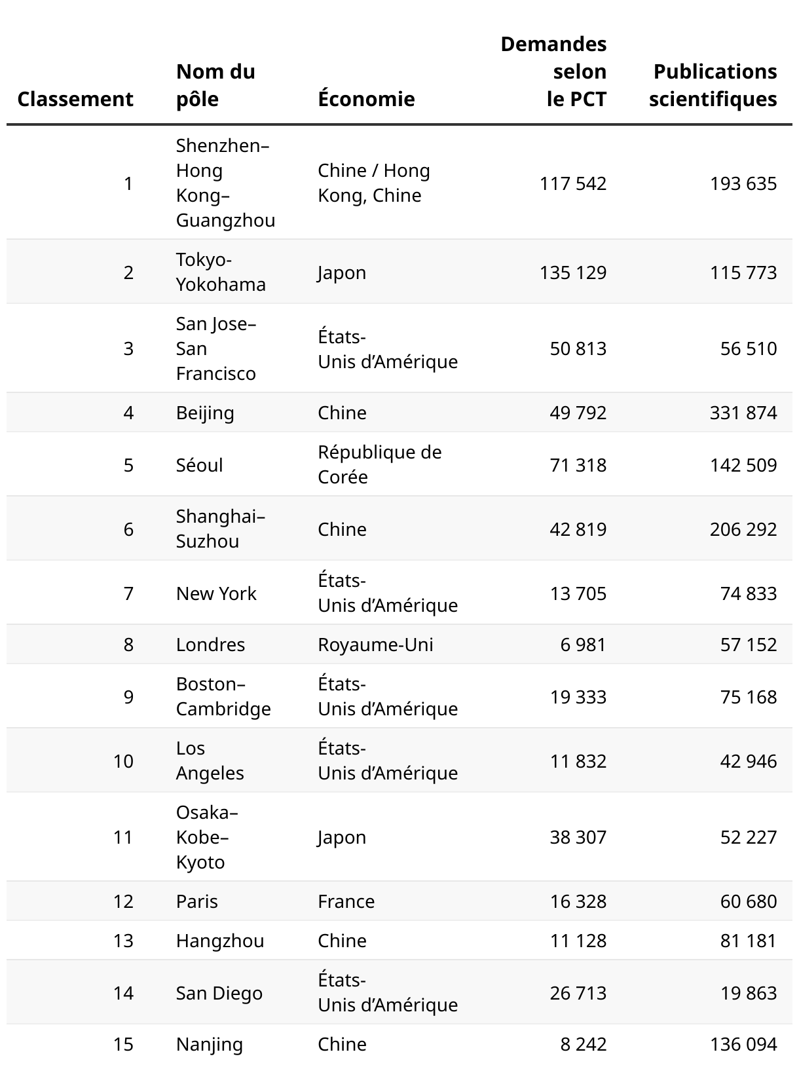Click the New York cluster name
Viewport: 799px width, 1069px height.
coord(216,593)
